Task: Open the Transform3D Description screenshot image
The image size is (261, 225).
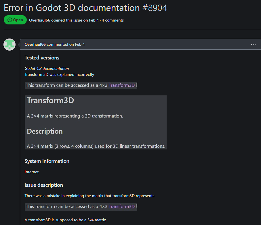Action: tap(96, 122)
